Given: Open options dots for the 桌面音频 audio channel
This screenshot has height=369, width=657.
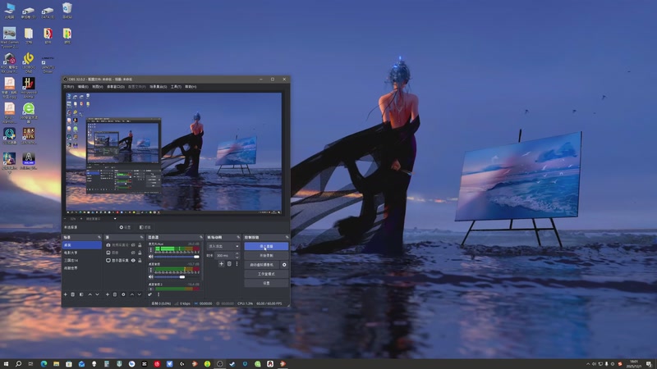Looking at the screenshot, I should [151, 270].
